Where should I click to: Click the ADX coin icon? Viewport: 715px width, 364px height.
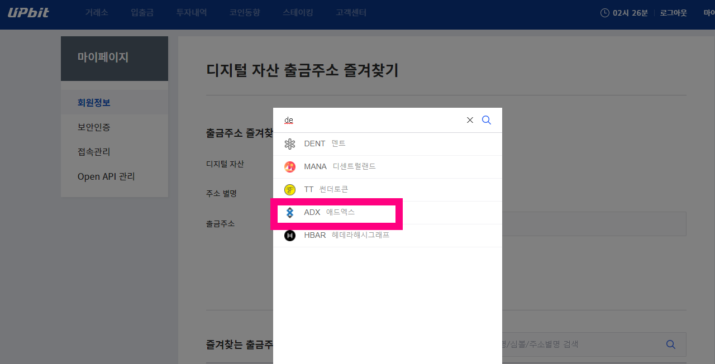tap(289, 213)
